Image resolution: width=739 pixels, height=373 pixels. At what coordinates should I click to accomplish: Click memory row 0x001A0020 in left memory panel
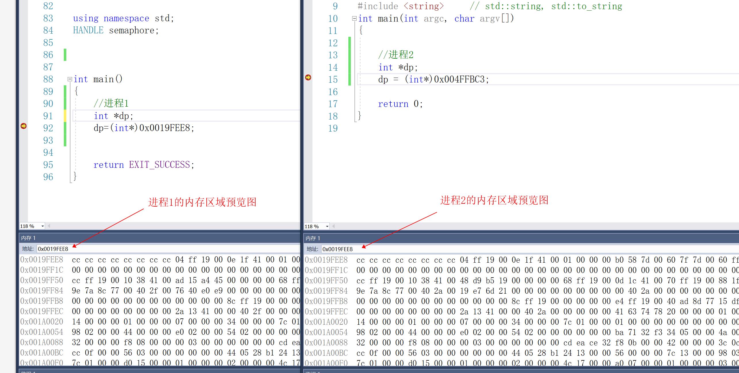coord(160,322)
